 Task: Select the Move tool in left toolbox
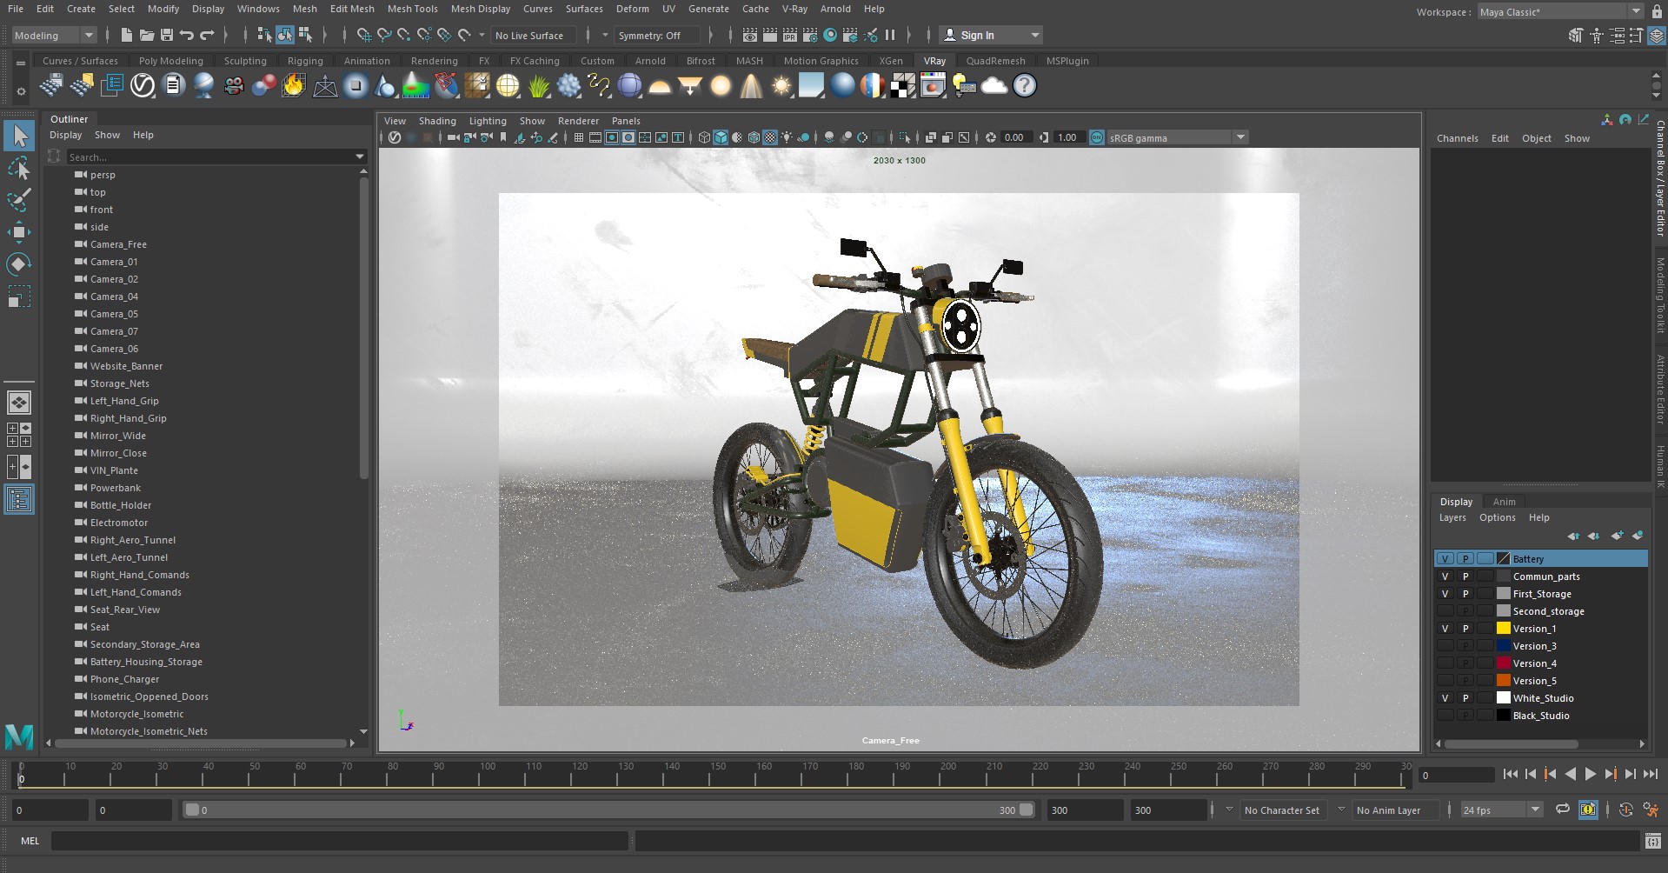coord(19,231)
